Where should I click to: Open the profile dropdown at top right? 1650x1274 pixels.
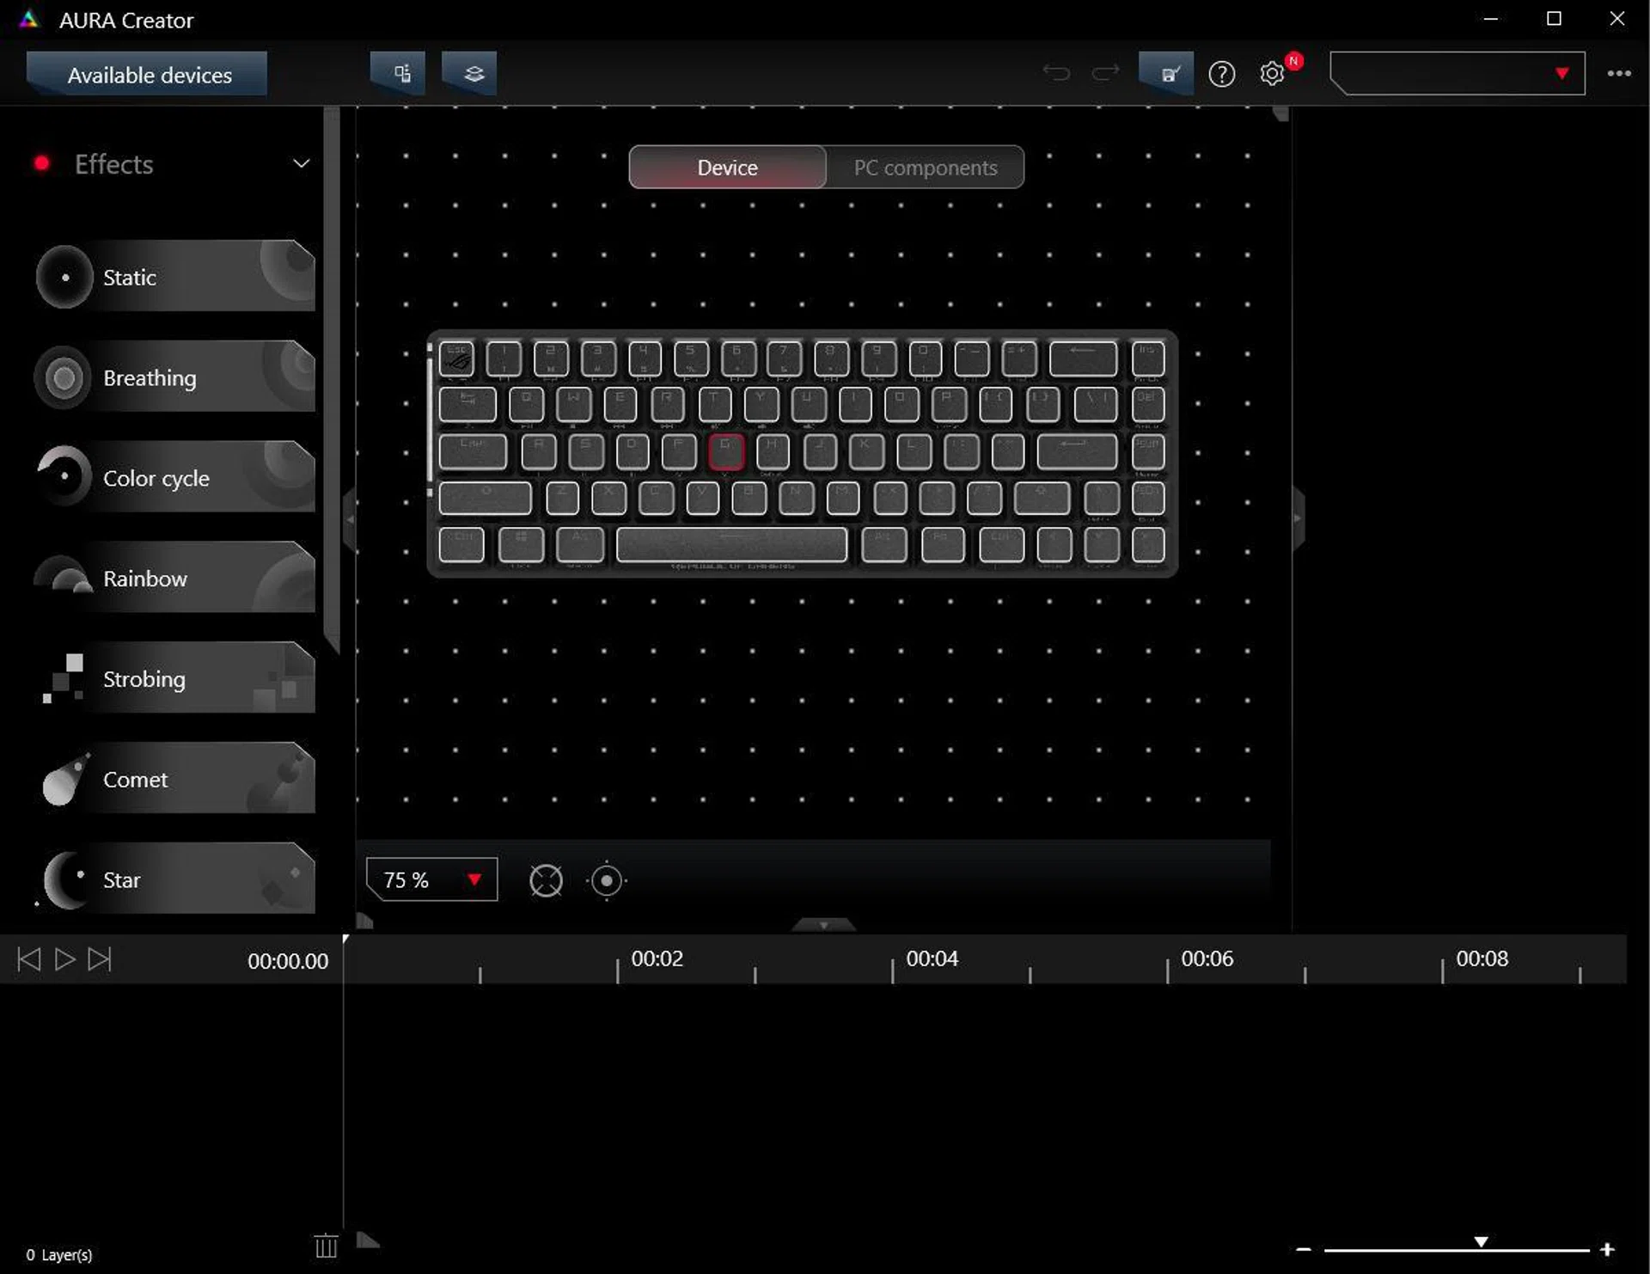tap(1457, 74)
